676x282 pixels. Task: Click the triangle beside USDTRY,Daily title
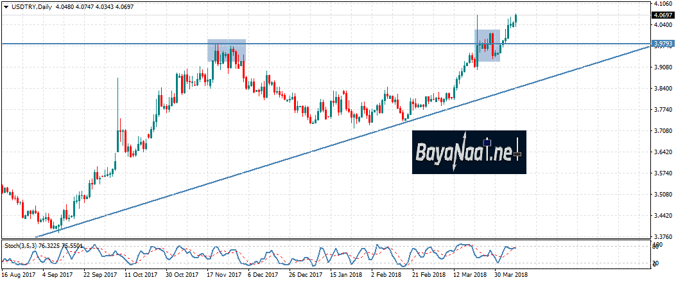[x=5, y=6]
